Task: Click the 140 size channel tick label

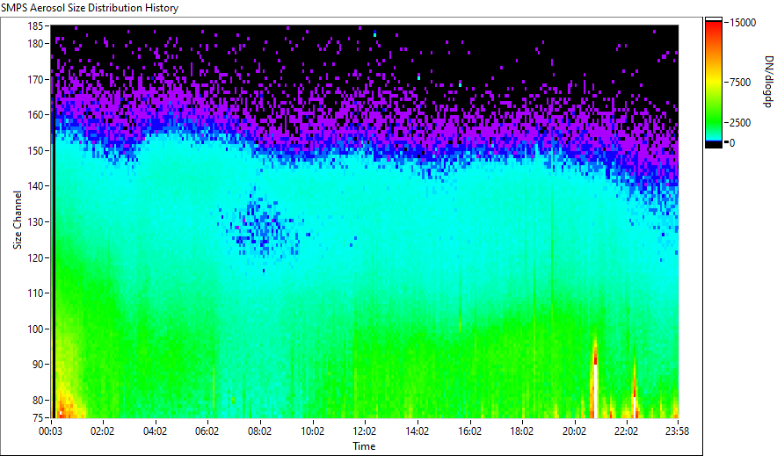Action: pos(34,186)
